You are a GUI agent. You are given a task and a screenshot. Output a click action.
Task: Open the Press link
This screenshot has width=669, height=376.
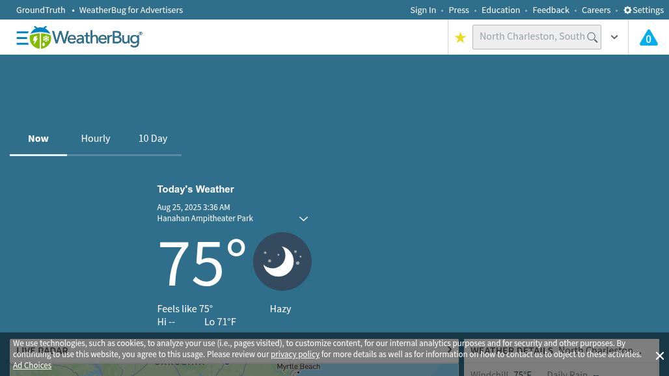(459, 10)
